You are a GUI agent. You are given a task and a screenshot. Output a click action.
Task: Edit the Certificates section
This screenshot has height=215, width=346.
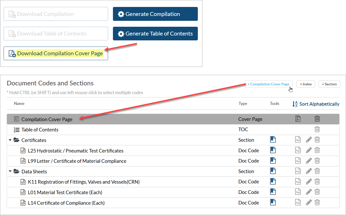[x=309, y=140]
